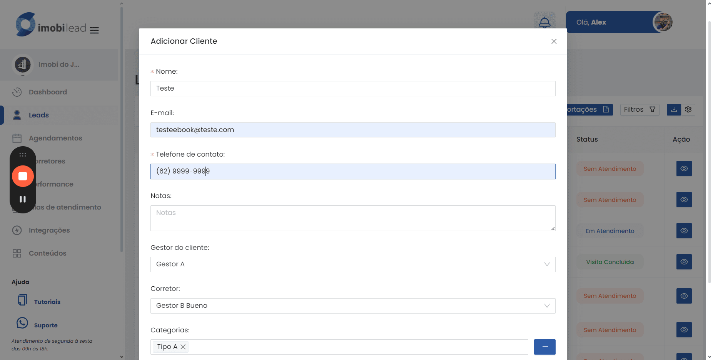Click the Status column header
Viewport: 713px width, 360px height.
(587, 139)
